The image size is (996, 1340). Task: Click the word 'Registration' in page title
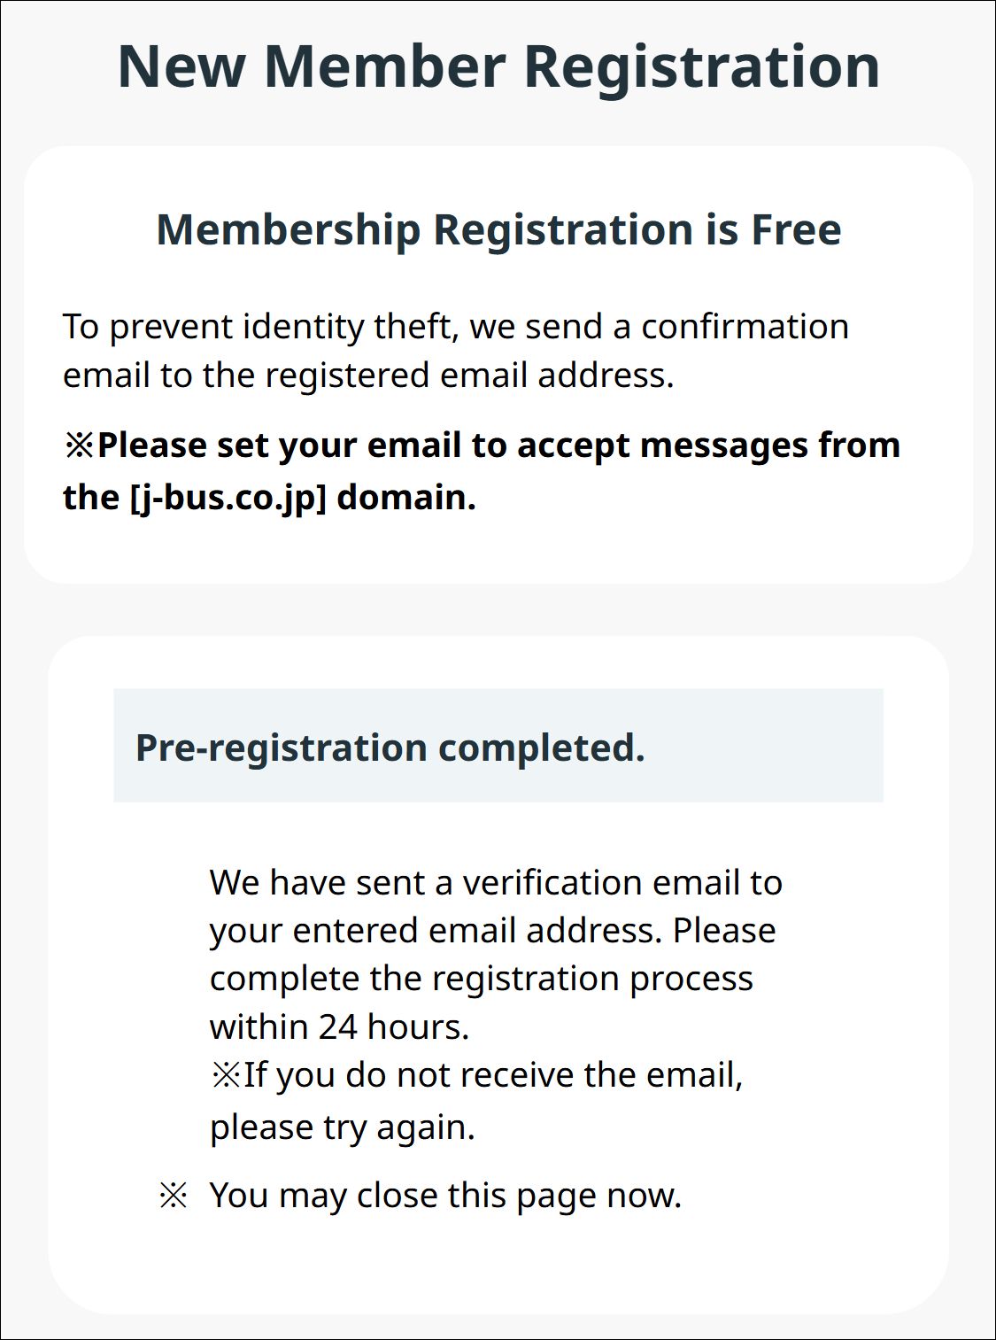[702, 66]
